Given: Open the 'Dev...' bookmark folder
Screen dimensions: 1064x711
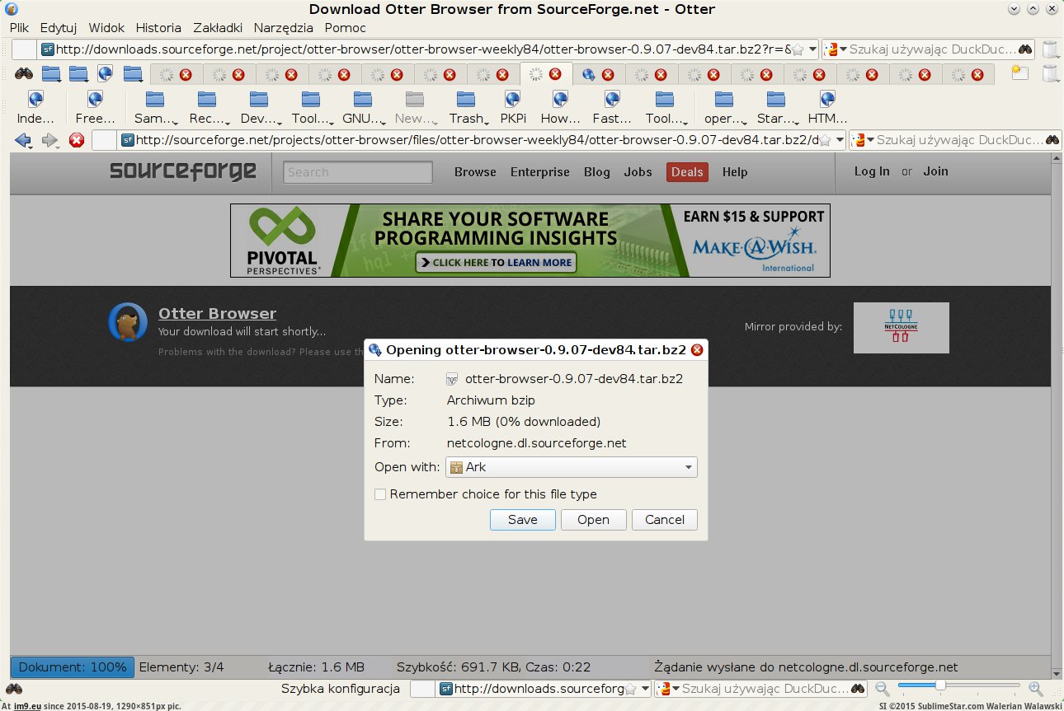Looking at the screenshot, I should coord(259,108).
